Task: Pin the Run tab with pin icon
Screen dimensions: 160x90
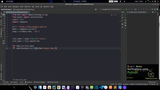Action: [x=122, y=27]
